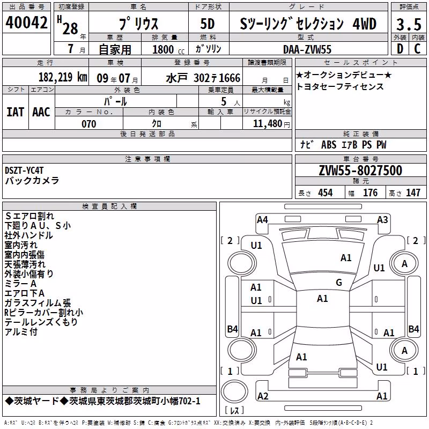Click the inspector note ミラーA

point(20,284)
